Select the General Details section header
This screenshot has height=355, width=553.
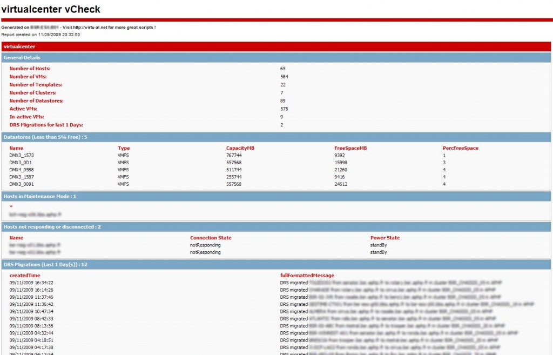coord(276,57)
